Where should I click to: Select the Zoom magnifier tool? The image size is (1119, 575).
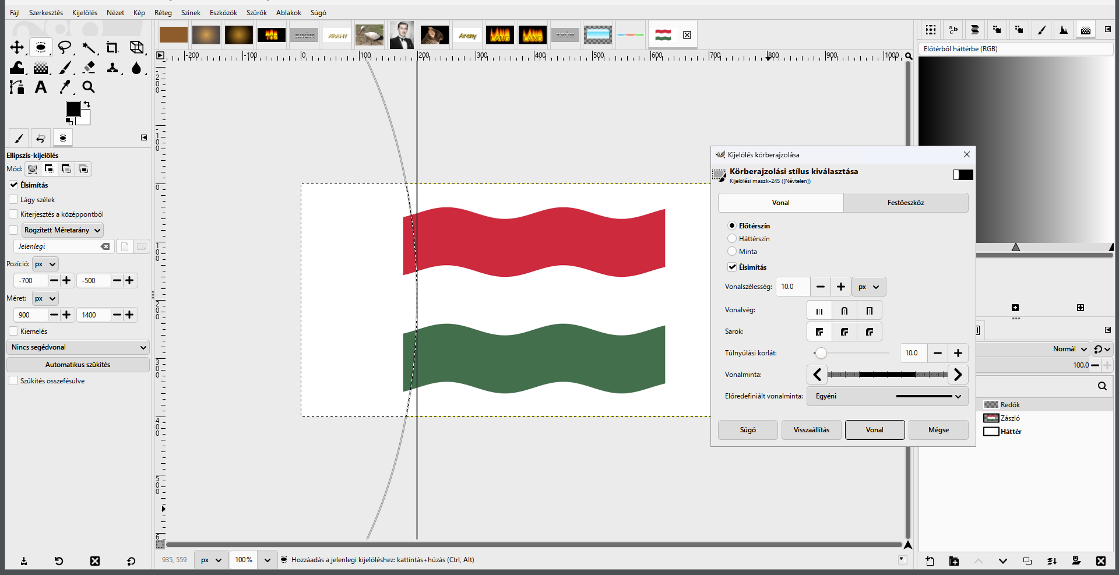(x=89, y=87)
